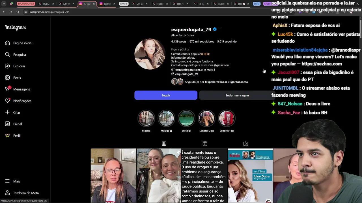Open Também da Meta icon
362x203 pixels.
coord(7,193)
